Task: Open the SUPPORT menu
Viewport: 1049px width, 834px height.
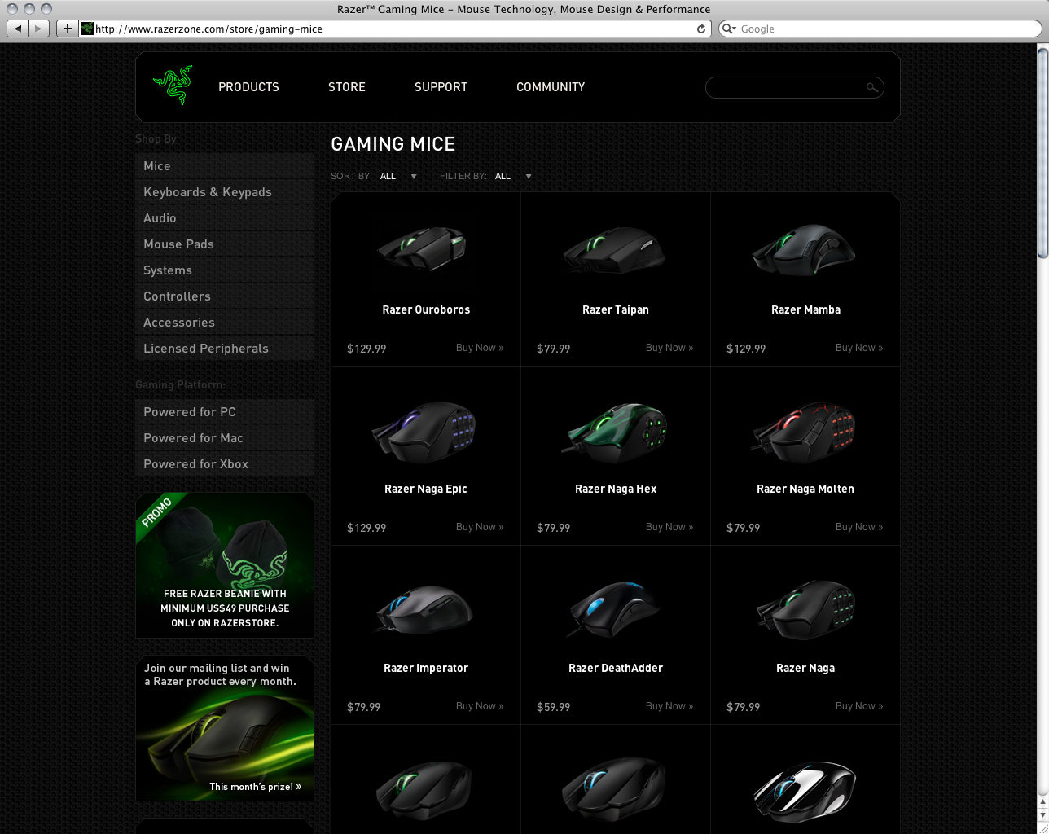Action: pos(441,87)
